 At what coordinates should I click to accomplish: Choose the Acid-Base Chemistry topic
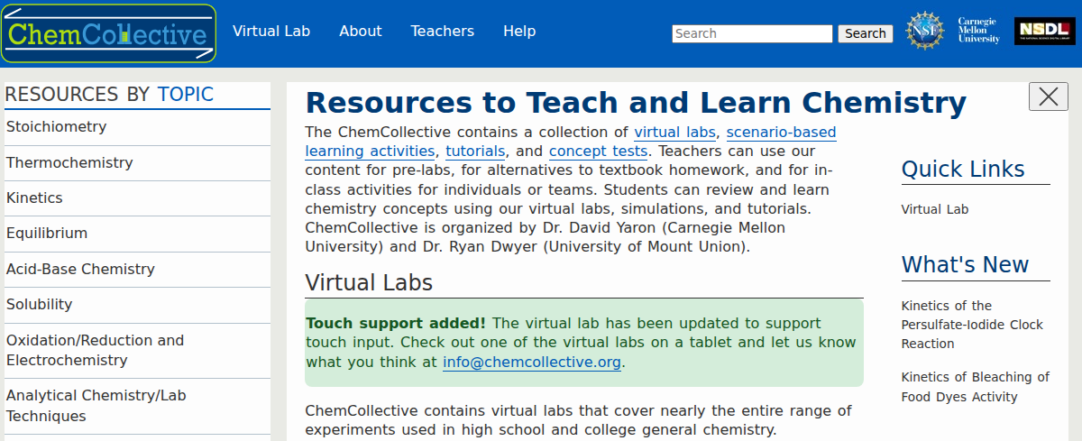coord(80,270)
